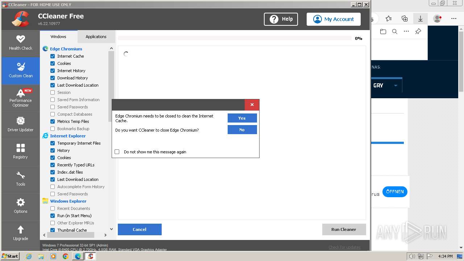Click the Windows Explorer folder icon

coord(45,201)
